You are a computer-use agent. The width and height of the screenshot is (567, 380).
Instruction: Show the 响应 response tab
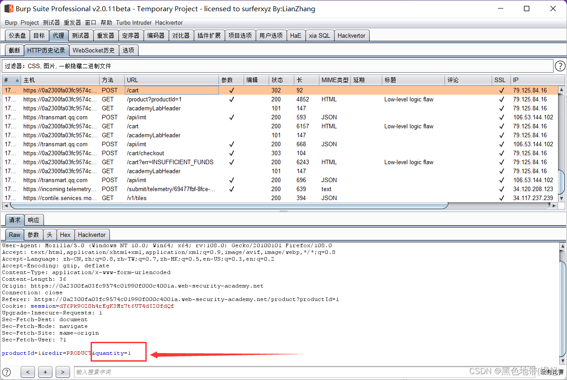pyautogui.click(x=34, y=220)
